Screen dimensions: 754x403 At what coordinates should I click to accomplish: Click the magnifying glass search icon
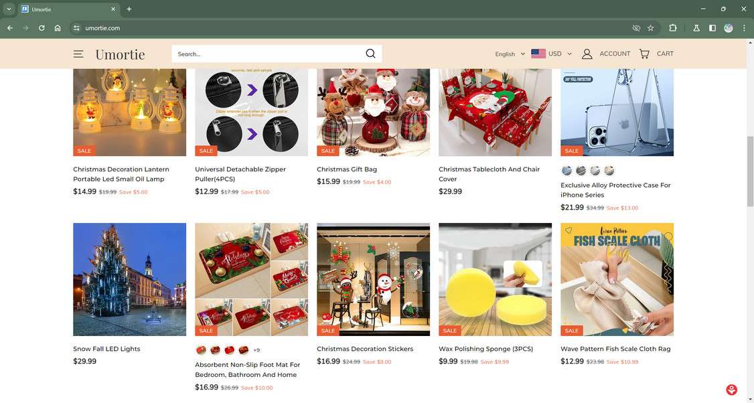[x=370, y=54]
